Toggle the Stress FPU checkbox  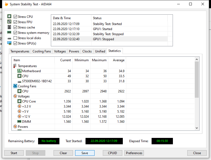[15, 22]
